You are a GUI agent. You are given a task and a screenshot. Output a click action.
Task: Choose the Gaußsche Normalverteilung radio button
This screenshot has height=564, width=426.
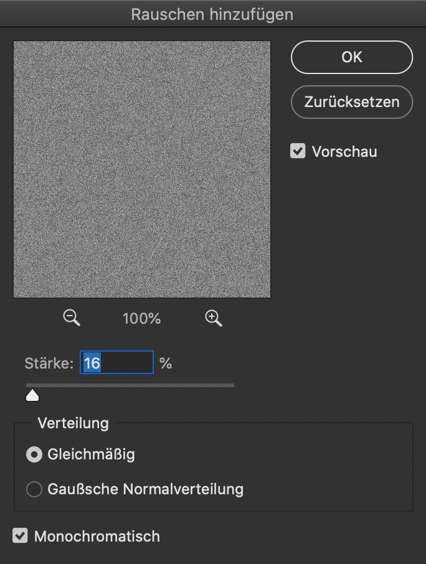pyautogui.click(x=34, y=489)
